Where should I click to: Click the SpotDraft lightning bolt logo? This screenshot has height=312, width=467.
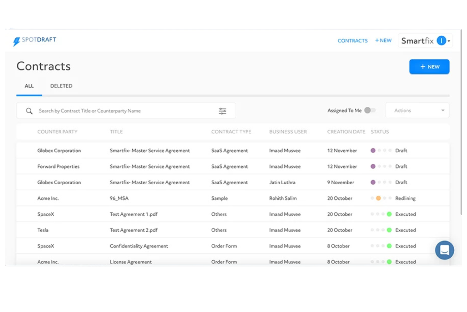click(16, 40)
